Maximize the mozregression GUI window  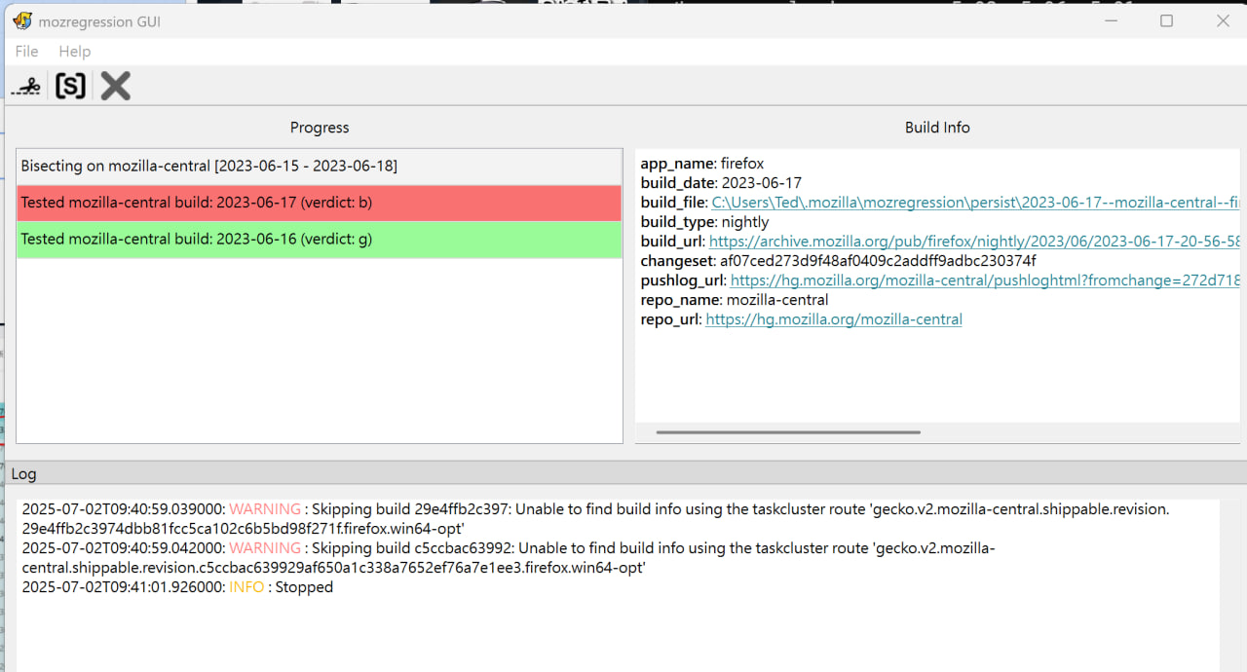click(1166, 20)
